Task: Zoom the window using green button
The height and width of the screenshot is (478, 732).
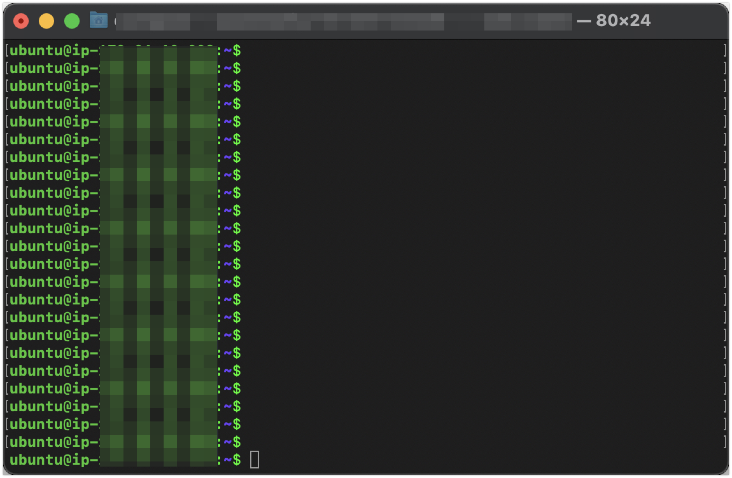Action: pyautogui.click(x=72, y=21)
